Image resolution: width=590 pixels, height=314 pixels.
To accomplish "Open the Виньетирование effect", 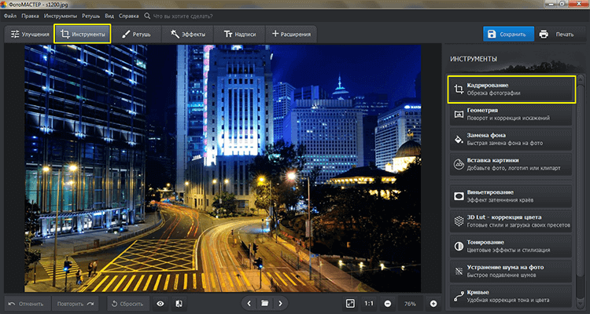I will click(x=511, y=196).
